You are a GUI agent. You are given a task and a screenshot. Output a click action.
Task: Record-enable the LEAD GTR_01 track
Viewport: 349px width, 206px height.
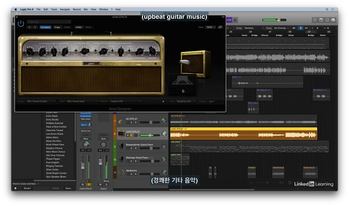[x=136, y=135]
